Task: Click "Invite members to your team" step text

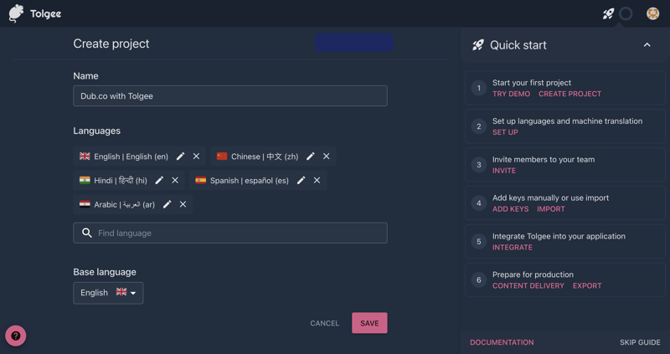Action: (543, 159)
